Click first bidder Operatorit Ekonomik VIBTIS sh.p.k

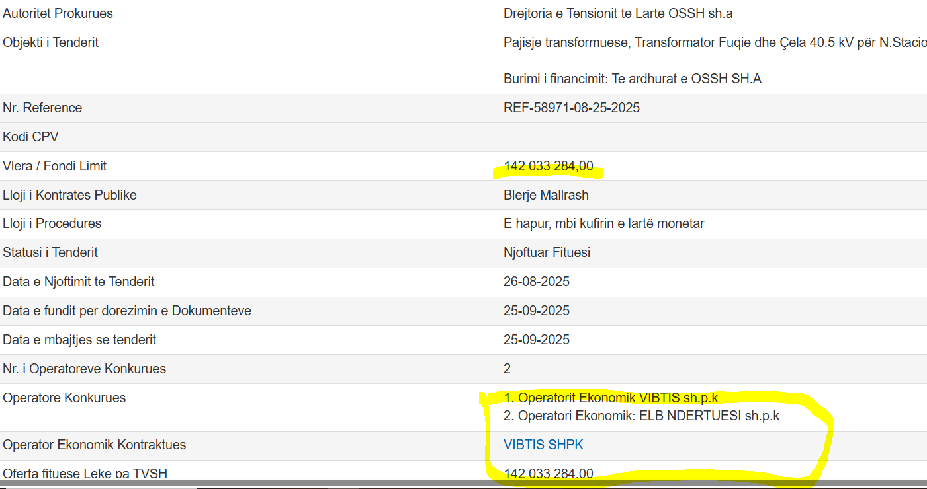[x=611, y=398]
